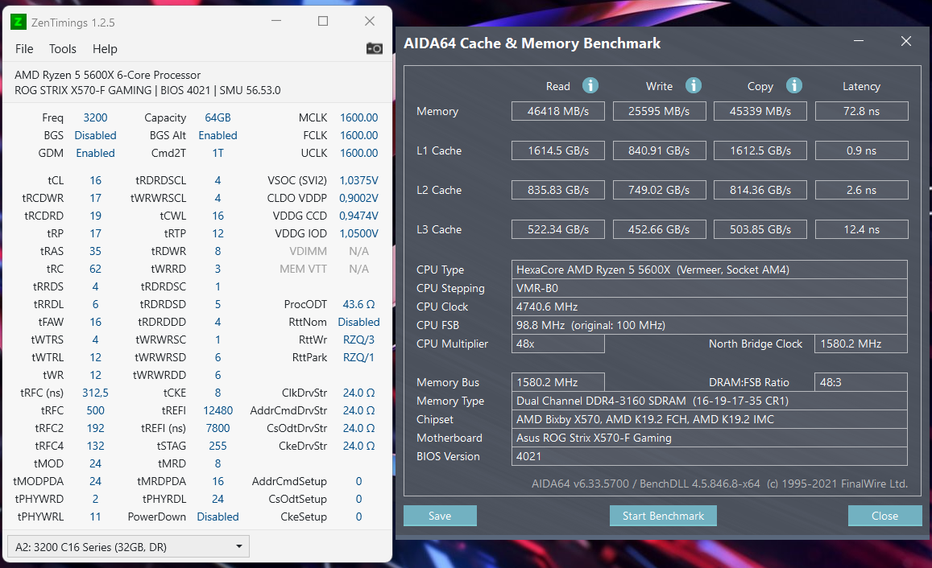Expand the A2: 3200 C16 Series module dropdown
Viewport: 932px width, 568px height.
(128, 546)
